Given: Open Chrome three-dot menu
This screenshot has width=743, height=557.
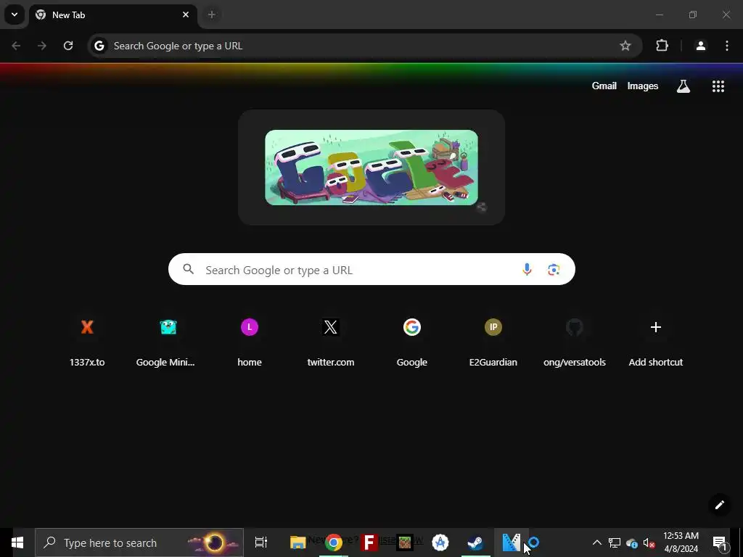Looking at the screenshot, I should (727, 46).
